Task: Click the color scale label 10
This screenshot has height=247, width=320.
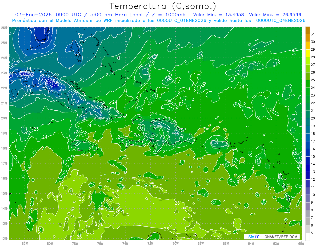Action: pos(313,195)
